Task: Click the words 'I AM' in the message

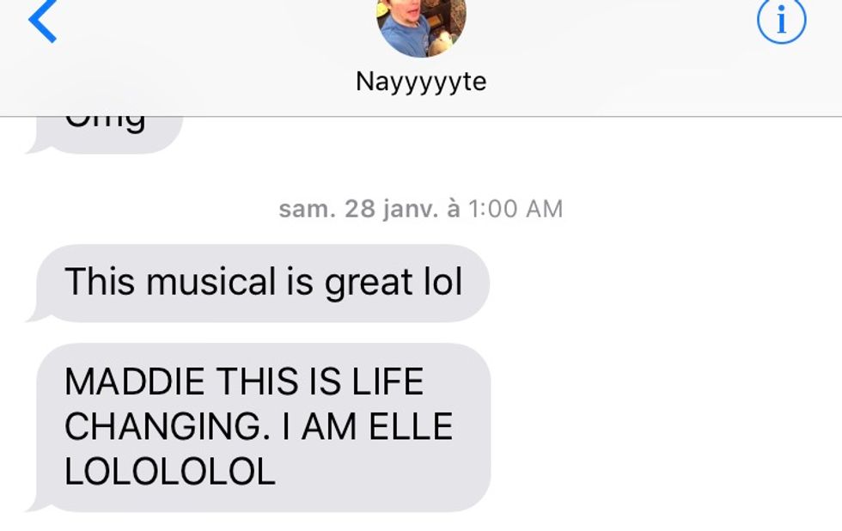Action: click(320, 426)
